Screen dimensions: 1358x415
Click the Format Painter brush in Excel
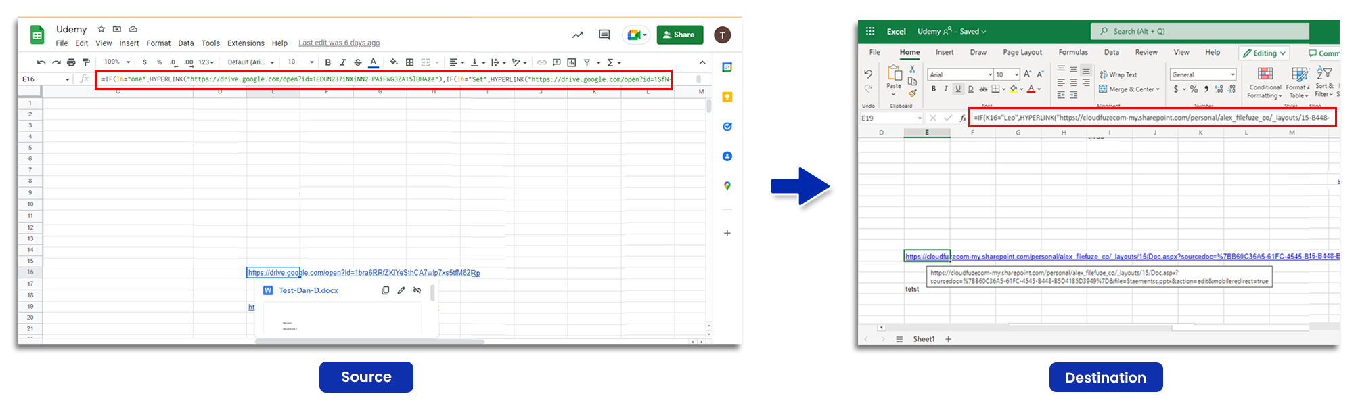pos(912,93)
